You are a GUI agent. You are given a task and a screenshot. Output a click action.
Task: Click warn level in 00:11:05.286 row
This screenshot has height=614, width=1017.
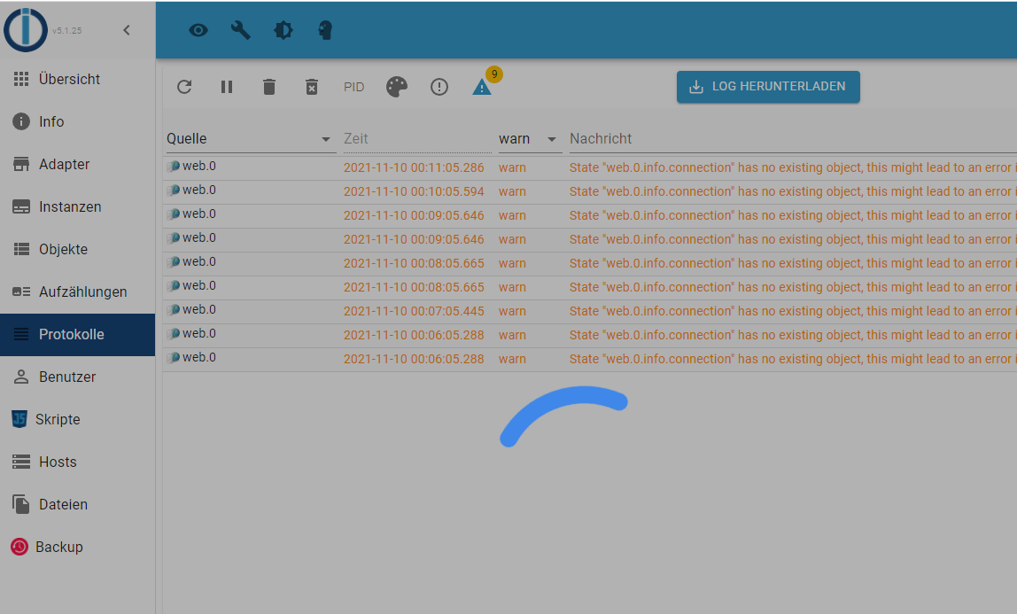(x=512, y=167)
